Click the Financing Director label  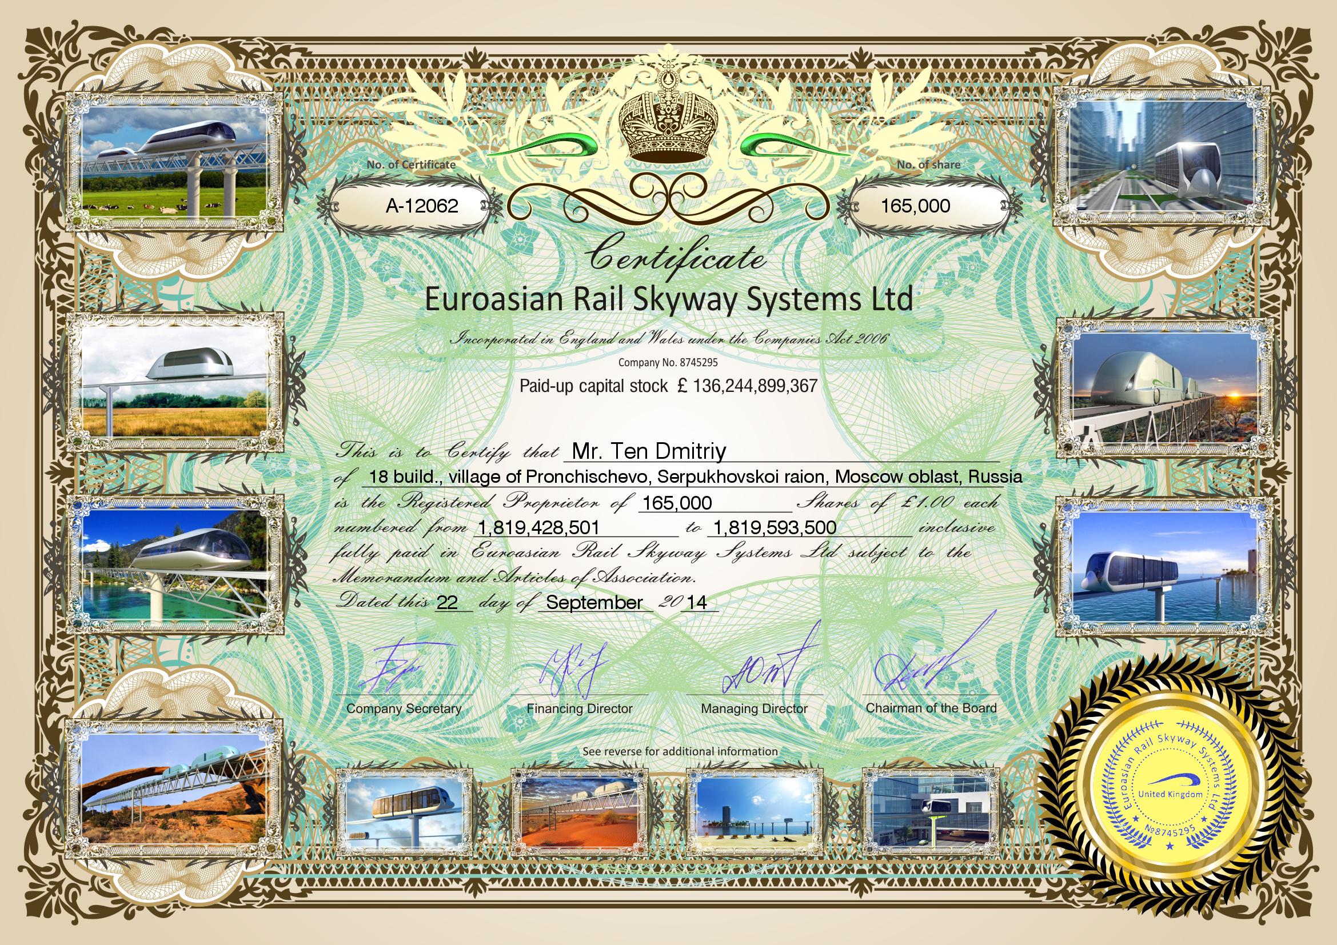[580, 708]
